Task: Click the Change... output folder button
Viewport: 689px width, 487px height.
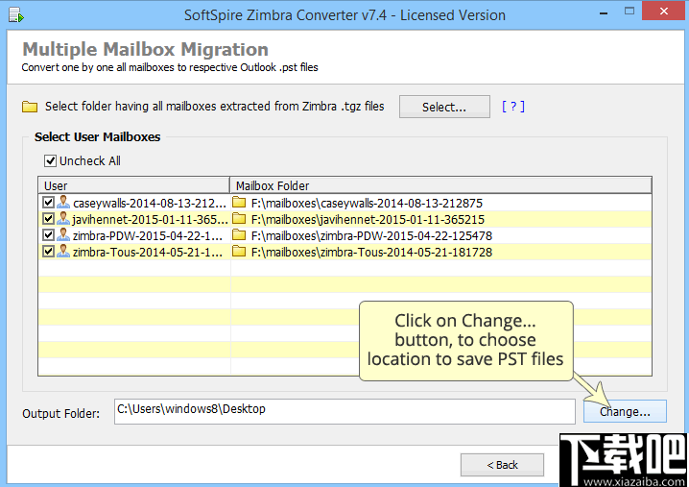Action: (625, 411)
